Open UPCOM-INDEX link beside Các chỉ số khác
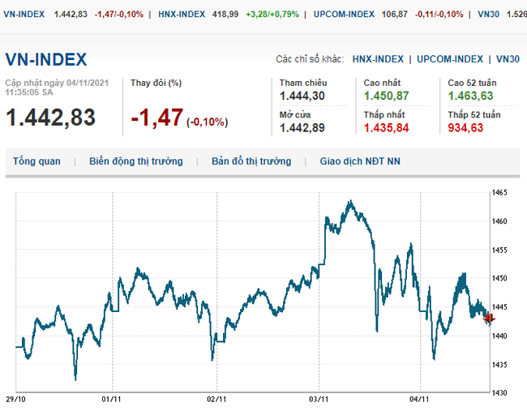The image size is (527, 415). (x=450, y=59)
